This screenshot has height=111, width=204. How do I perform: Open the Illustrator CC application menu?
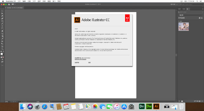[11, 1]
